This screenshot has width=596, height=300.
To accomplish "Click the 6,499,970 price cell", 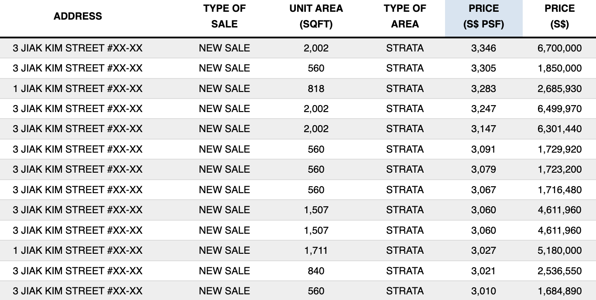I will click(559, 109).
